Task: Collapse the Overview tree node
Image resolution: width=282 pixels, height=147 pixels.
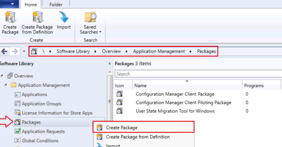Action: tap(2, 75)
